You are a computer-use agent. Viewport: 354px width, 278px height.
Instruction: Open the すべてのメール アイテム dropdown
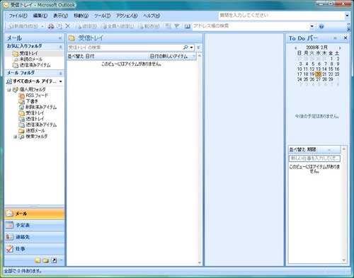(x=61, y=81)
